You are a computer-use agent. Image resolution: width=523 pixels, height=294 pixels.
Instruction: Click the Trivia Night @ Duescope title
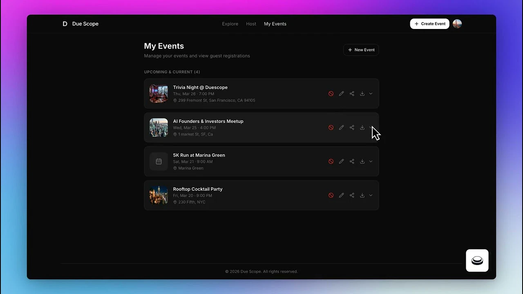(x=200, y=87)
